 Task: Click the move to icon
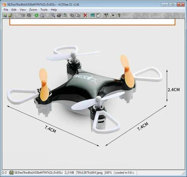pos(78,15)
